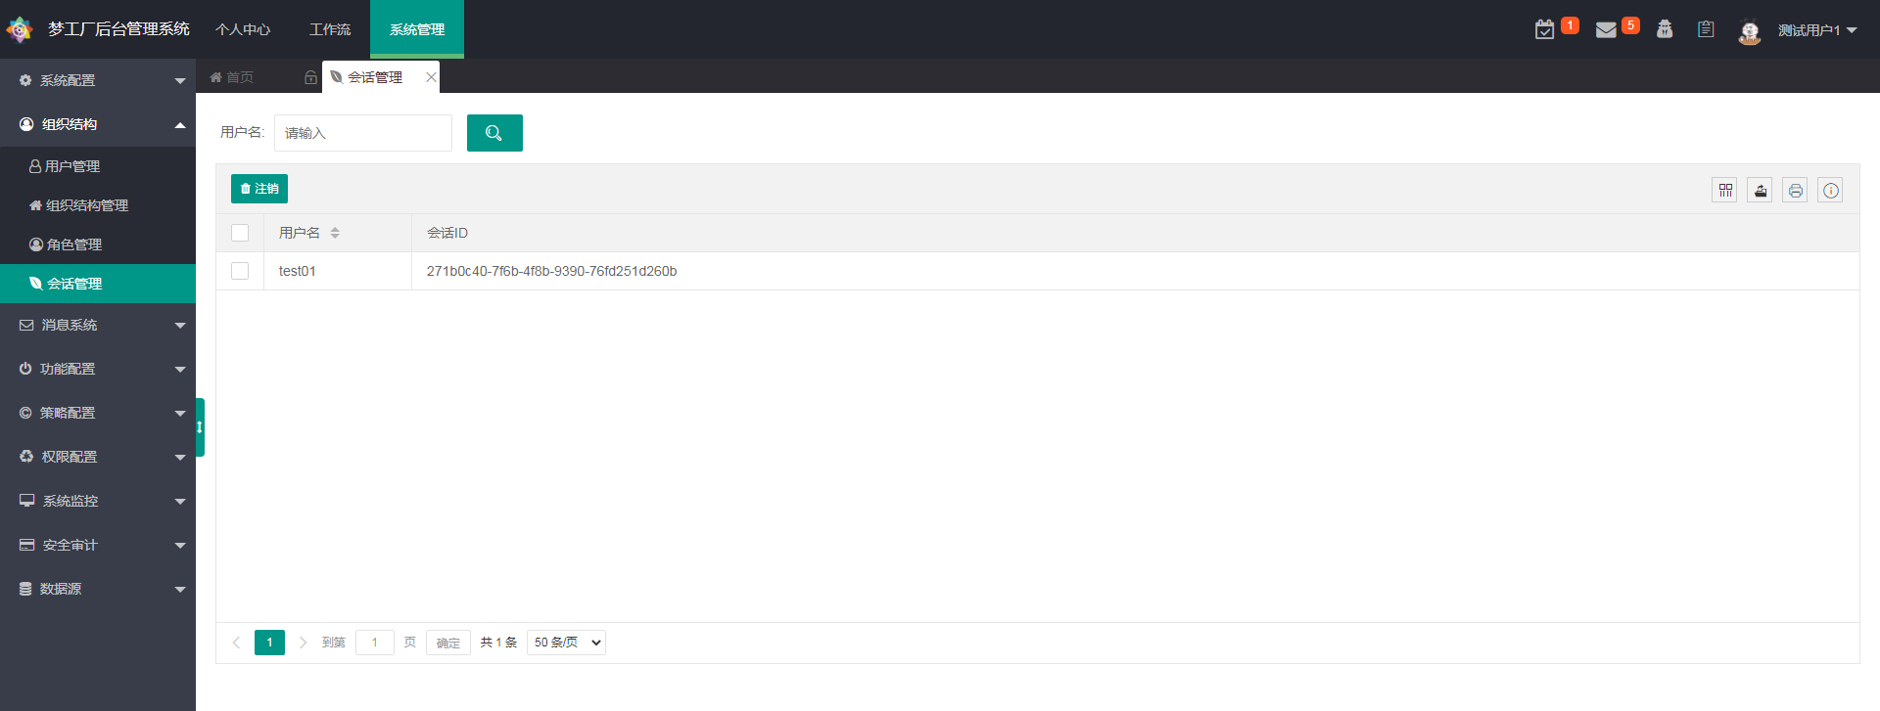The height and width of the screenshot is (711, 1880).
Task: Click the 共 1 条 total count text
Action: [498, 643]
